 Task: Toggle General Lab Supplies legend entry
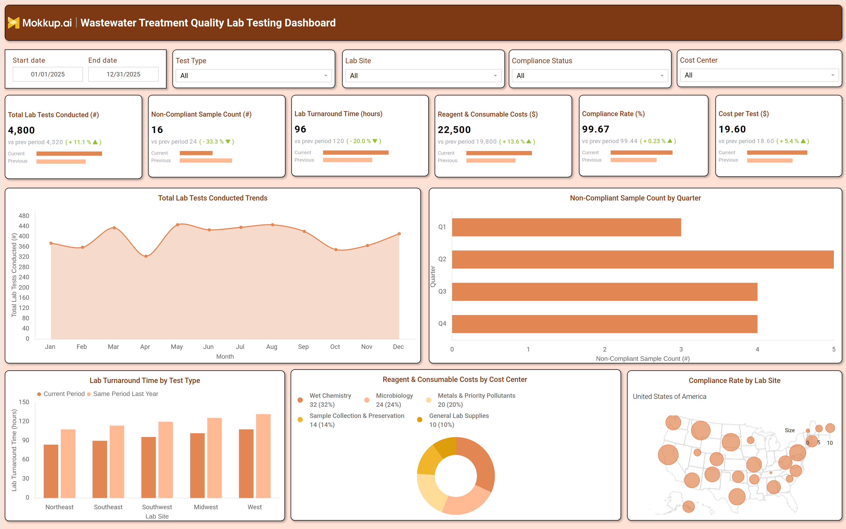[453, 420]
